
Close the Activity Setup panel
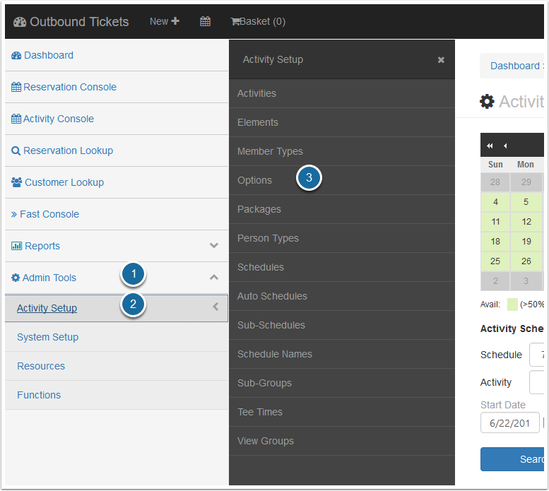pyautogui.click(x=441, y=60)
